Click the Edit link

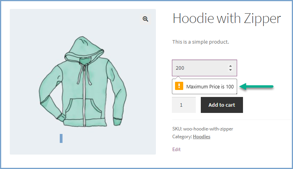click(x=177, y=149)
